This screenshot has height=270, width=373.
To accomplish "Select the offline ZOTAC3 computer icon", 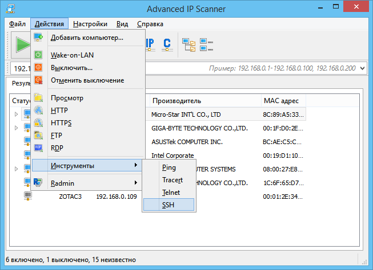I will (28, 196).
